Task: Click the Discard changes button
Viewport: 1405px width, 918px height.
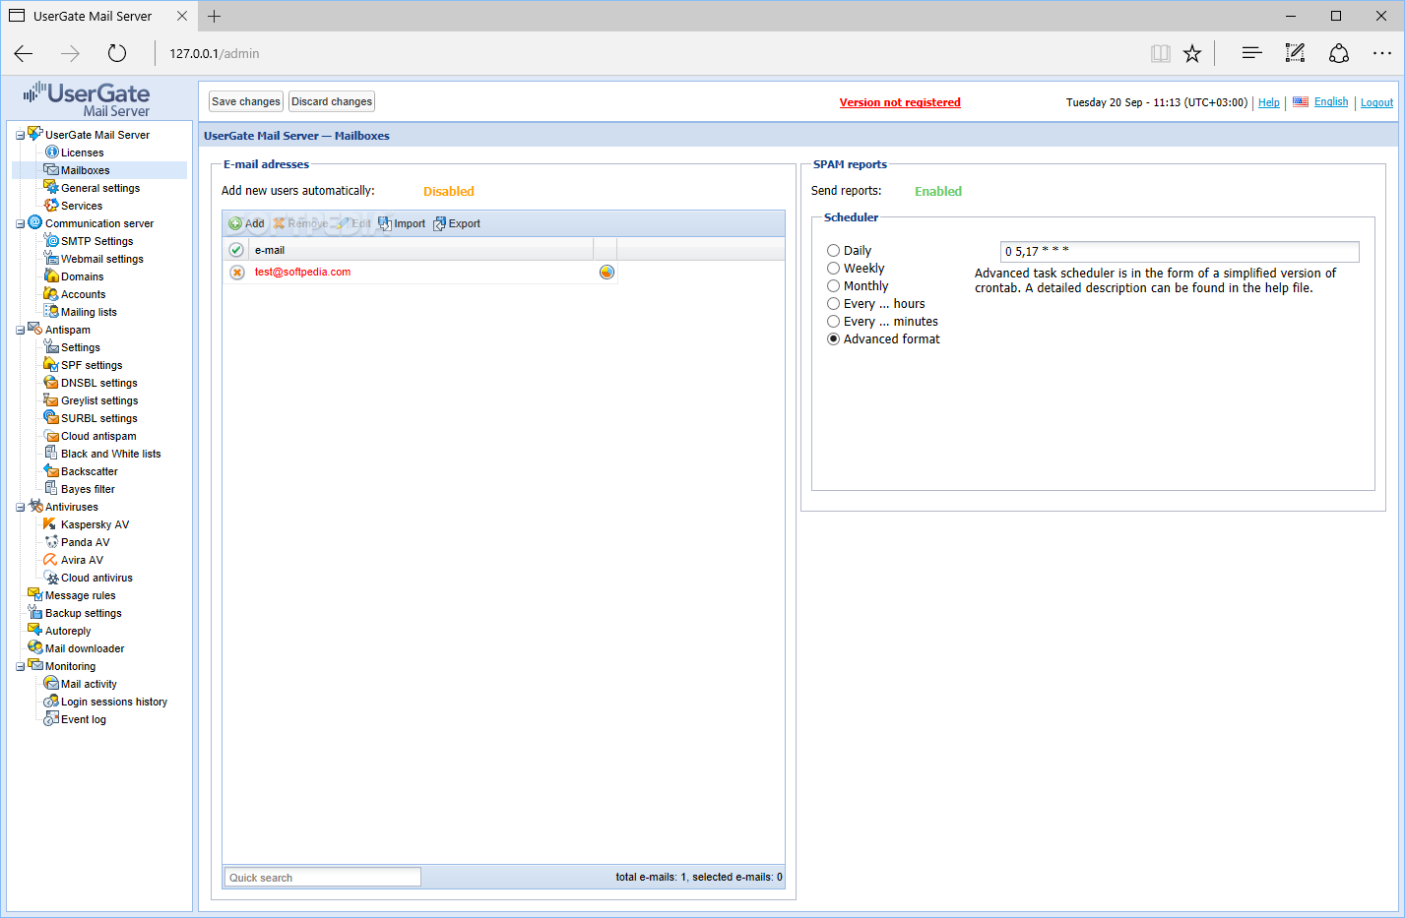Action: (x=332, y=101)
